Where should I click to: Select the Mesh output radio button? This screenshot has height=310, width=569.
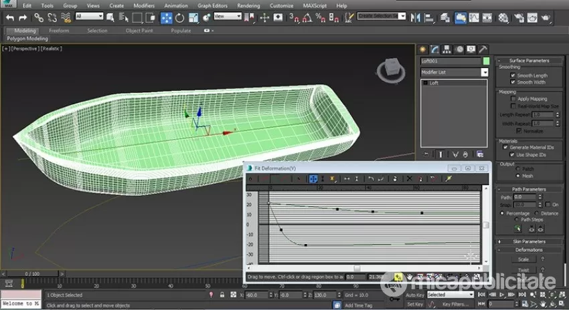518,176
